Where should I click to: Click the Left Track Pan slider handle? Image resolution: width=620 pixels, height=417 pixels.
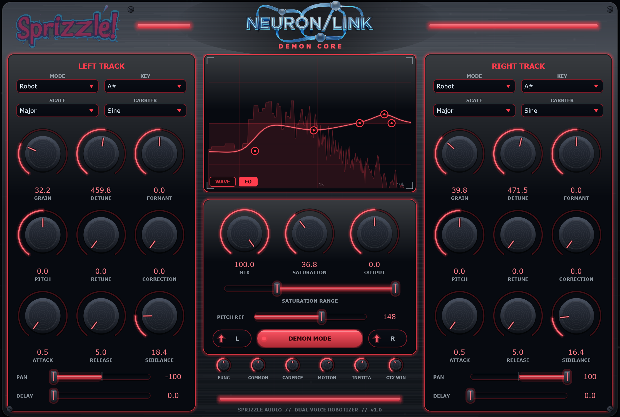coord(54,377)
